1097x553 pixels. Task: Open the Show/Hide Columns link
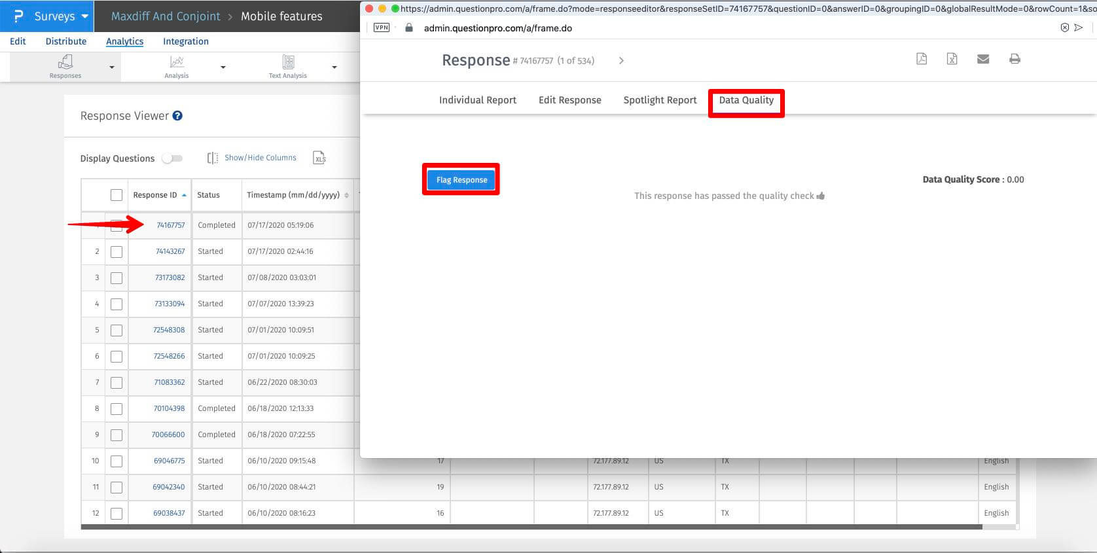pyautogui.click(x=261, y=158)
